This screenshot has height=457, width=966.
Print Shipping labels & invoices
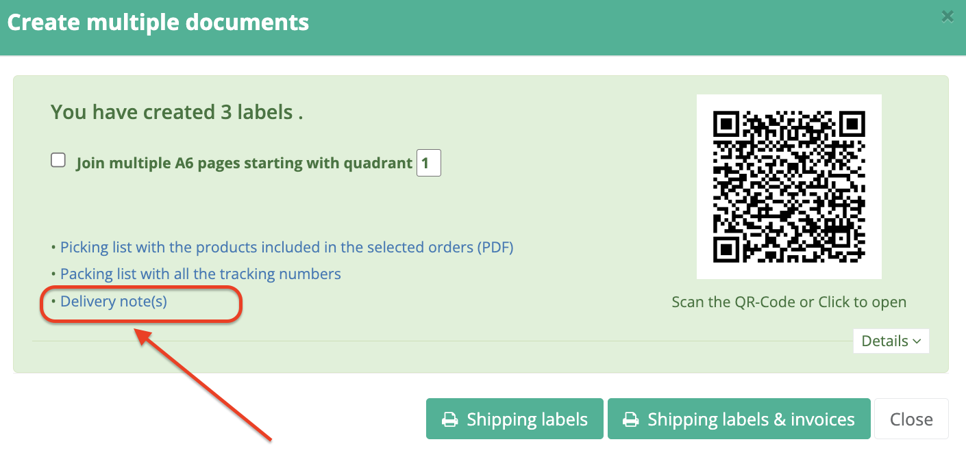click(x=739, y=419)
